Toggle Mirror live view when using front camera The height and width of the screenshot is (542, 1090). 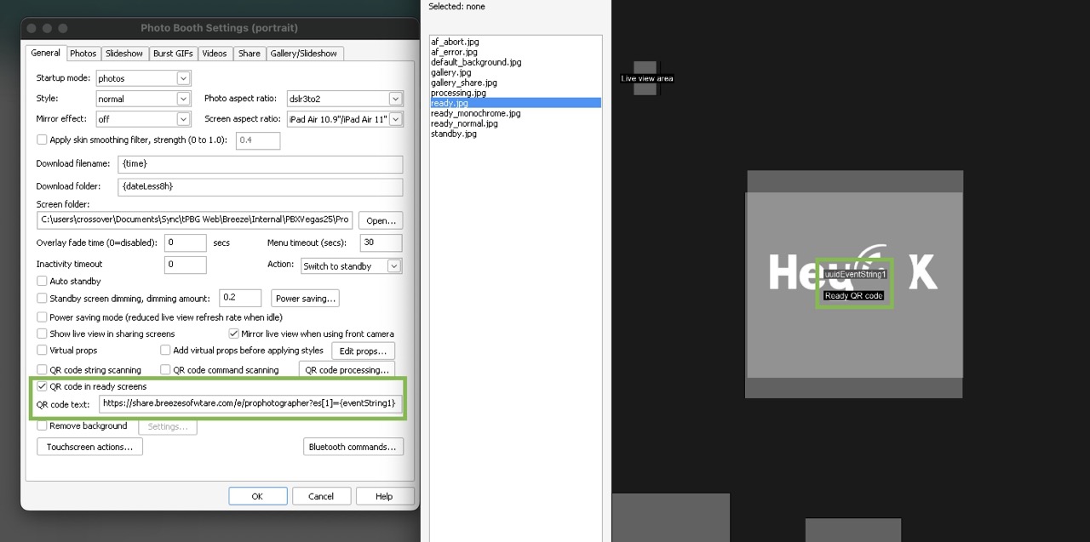point(234,334)
